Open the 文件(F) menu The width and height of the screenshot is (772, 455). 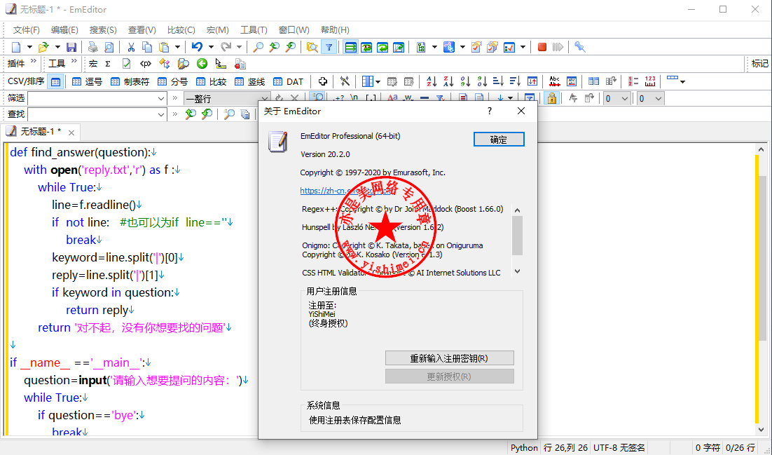coord(26,30)
